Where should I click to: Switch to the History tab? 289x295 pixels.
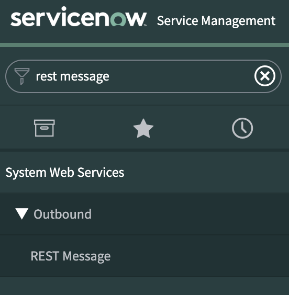click(x=242, y=128)
